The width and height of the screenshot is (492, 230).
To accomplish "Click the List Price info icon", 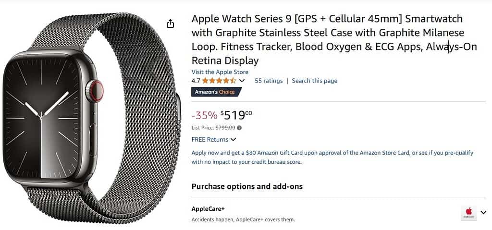I will point(239,128).
